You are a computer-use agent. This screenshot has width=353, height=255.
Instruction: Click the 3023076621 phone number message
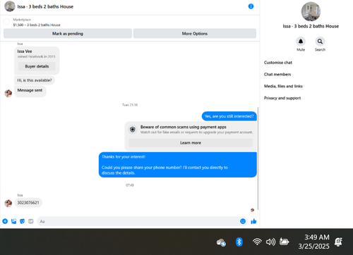click(28, 203)
